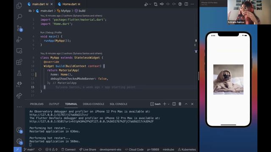Screen dimensions: 271x152
Task: Click the remote window indicator in status bar
Action: pos(17,149)
